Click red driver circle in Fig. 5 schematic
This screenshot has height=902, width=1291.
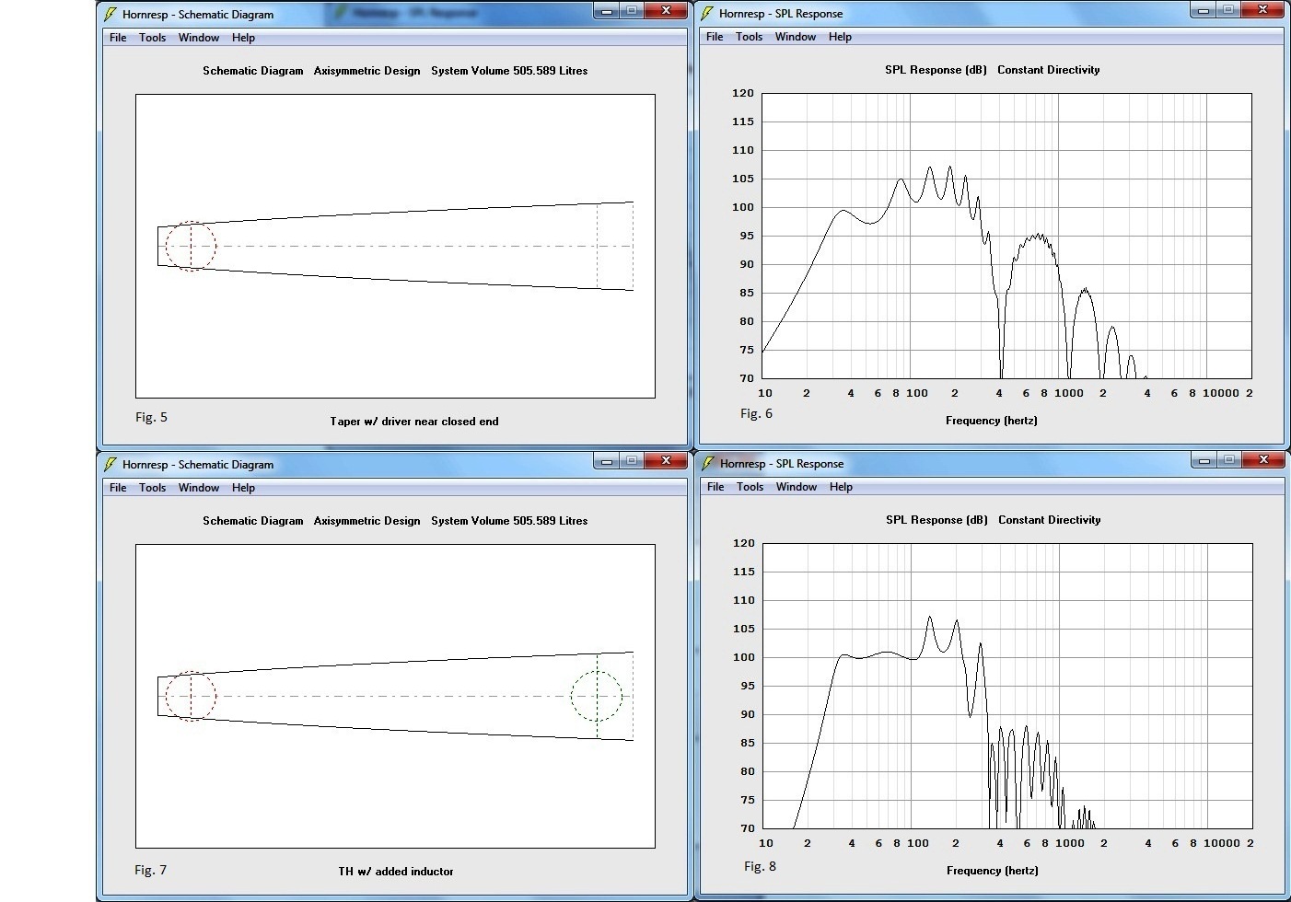click(x=191, y=246)
